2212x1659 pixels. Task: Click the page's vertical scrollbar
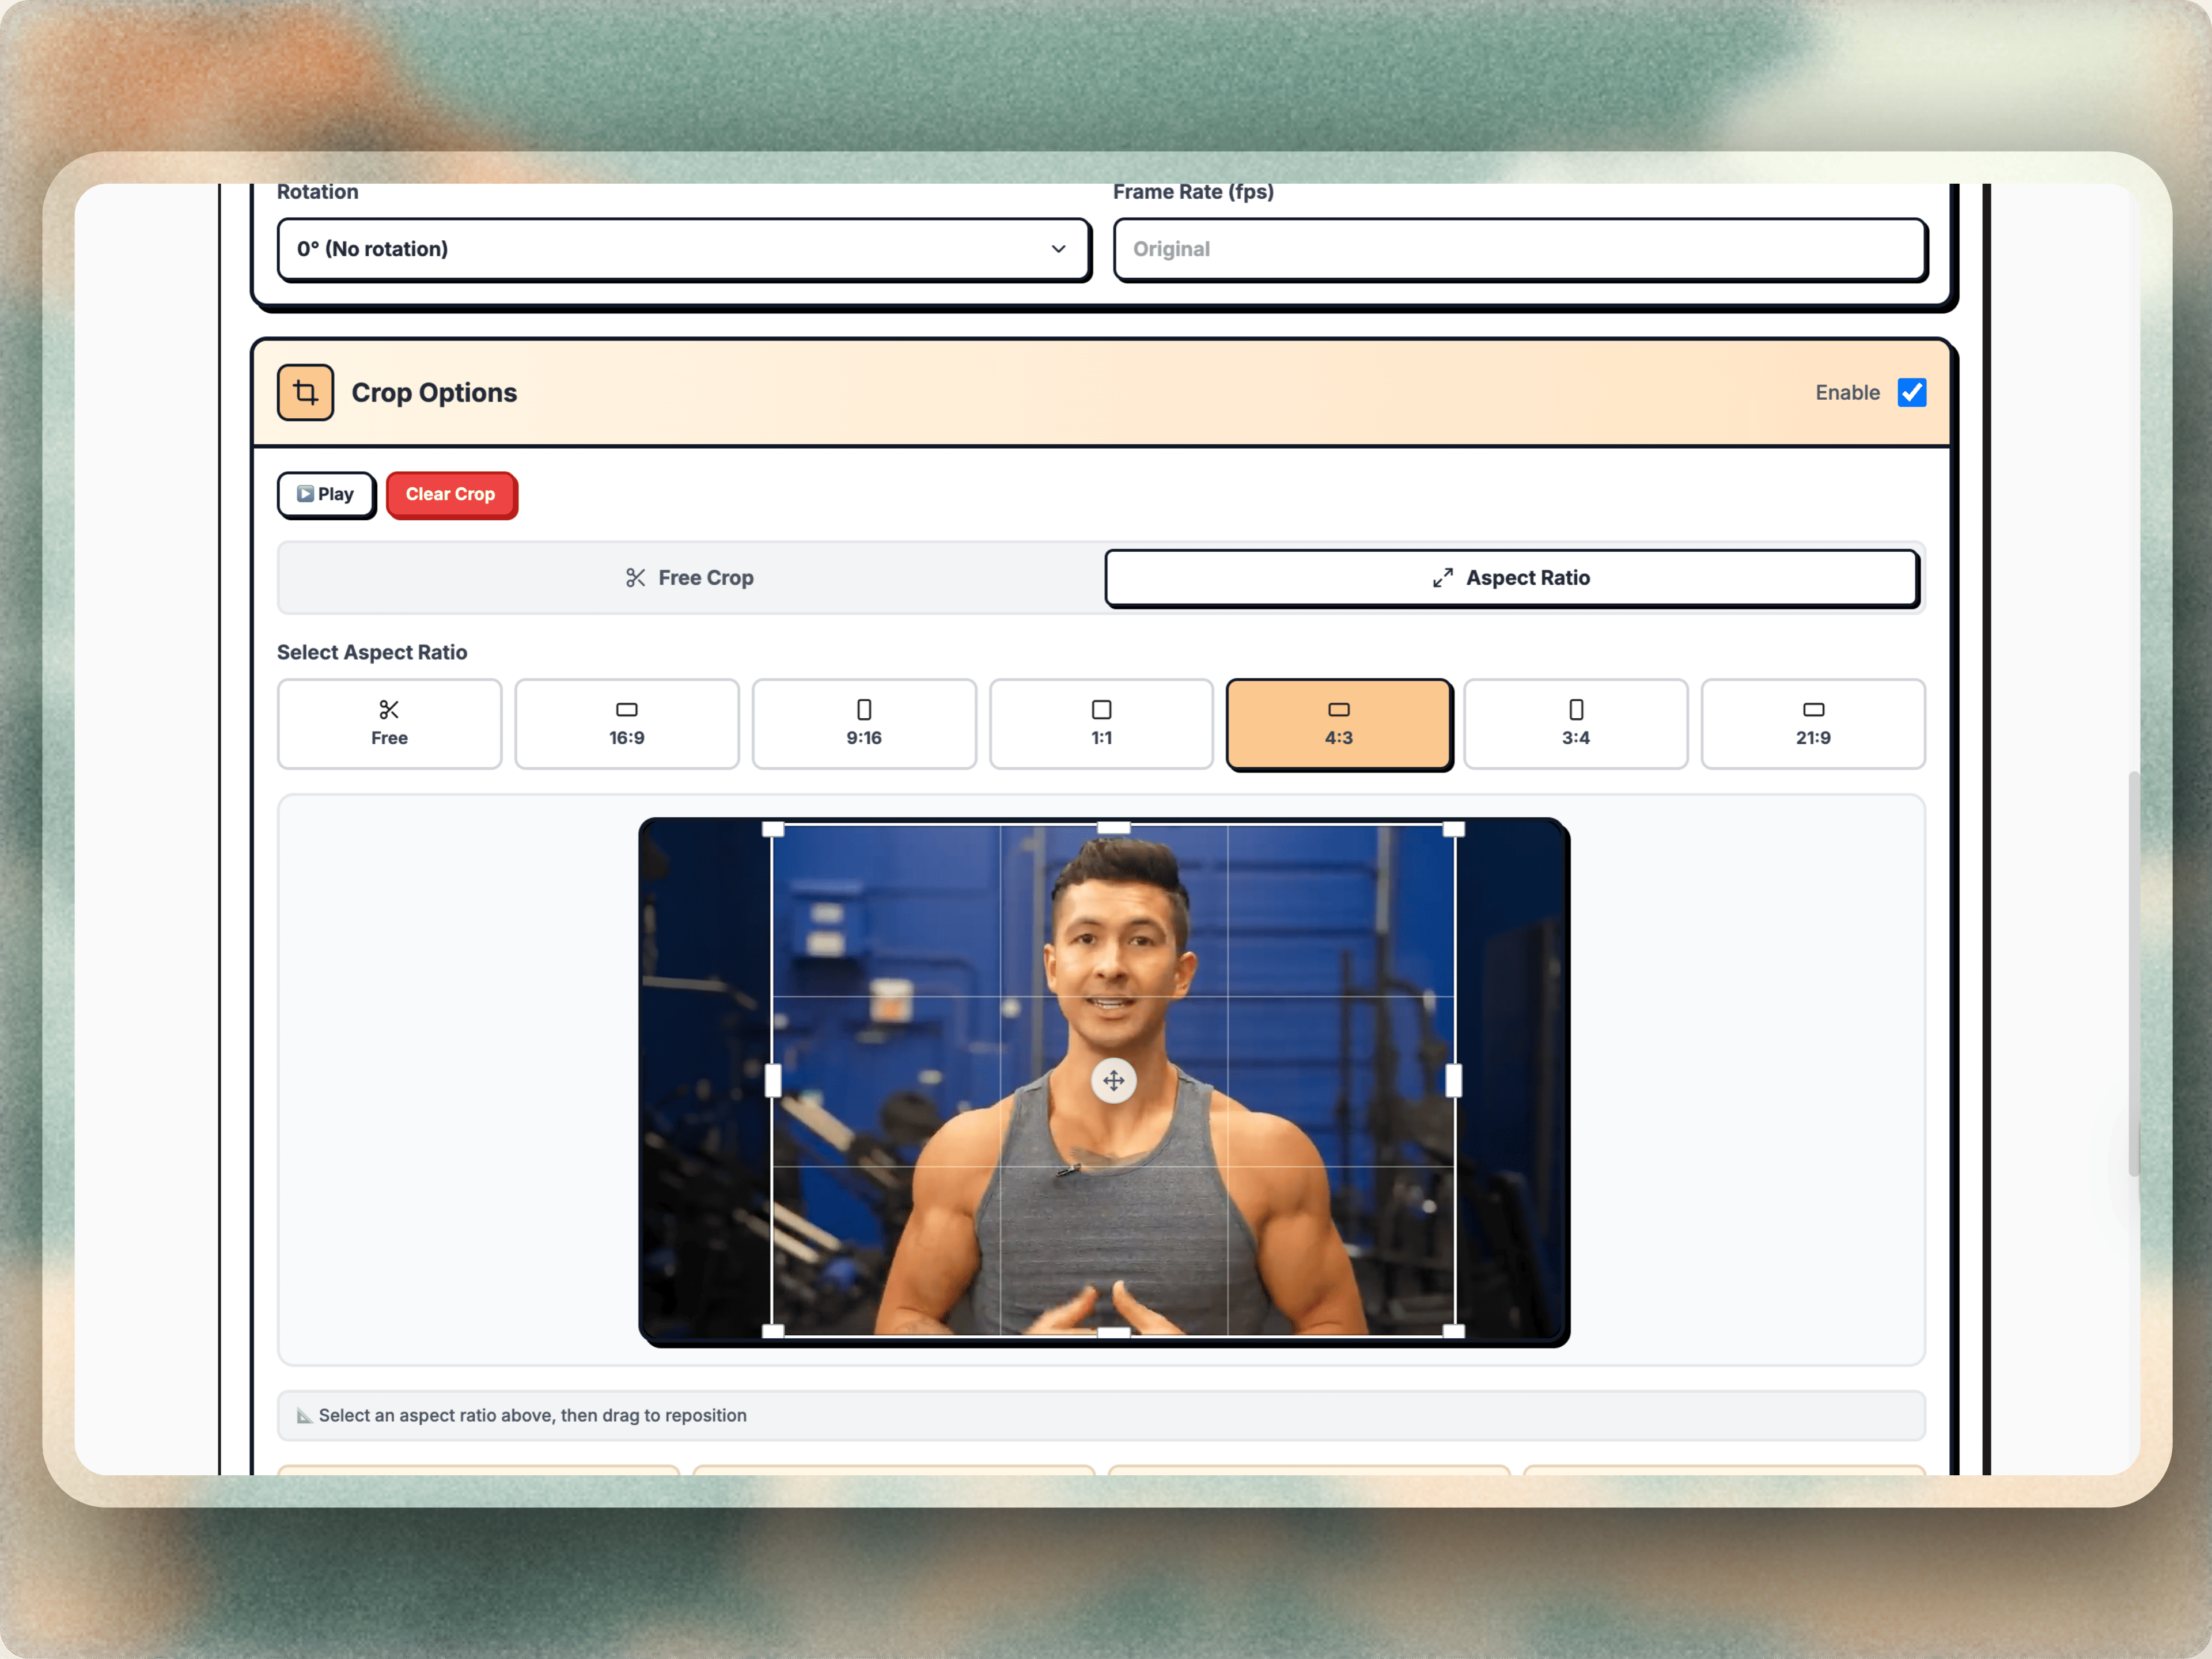pyautogui.click(x=2134, y=974)
